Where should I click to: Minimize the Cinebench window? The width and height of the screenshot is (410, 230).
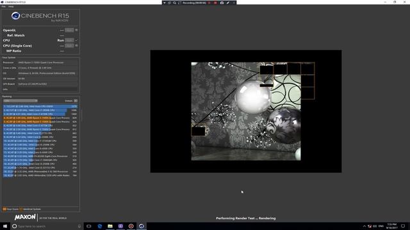(x=385, y=2)
